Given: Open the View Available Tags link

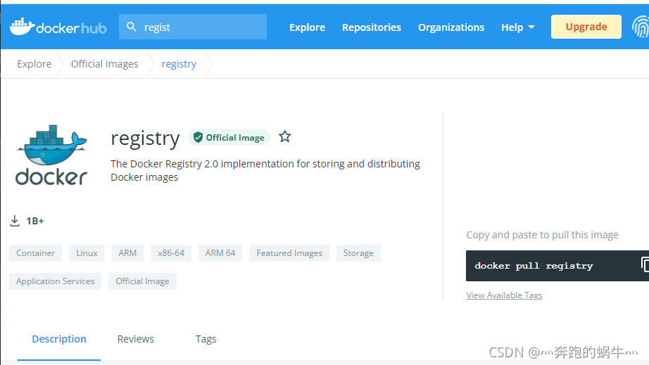Looking at the screenshot, I should pos(504,295).
